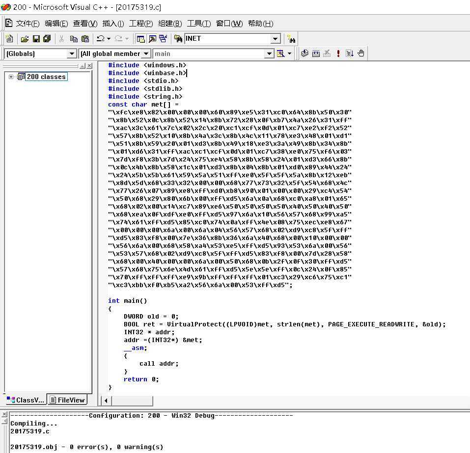Click the 0 error(s), 0 warning(s) output line
The image size is (470, 453).
pos(87,447)
